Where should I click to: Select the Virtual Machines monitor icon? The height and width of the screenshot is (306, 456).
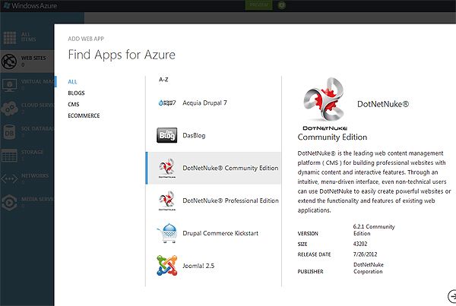pyautogui.click(x=9, y=85)
